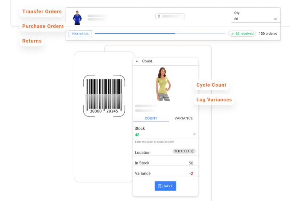Click the 'Enter the count of stock on shelf' hint

pos(154,142)
